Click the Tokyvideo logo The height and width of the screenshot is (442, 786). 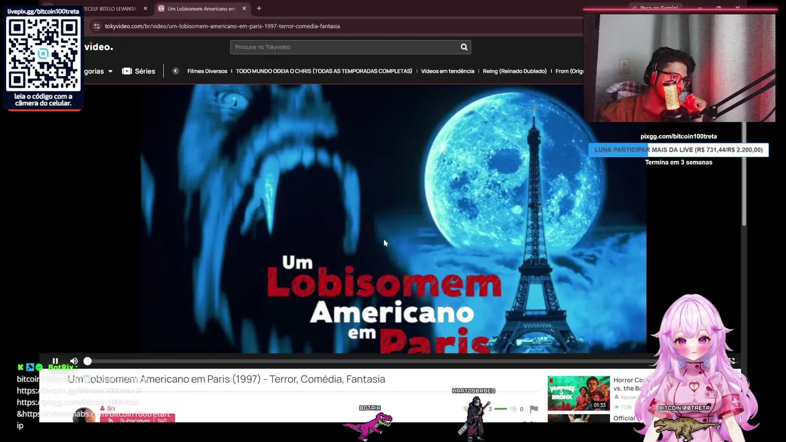[98, 47]
